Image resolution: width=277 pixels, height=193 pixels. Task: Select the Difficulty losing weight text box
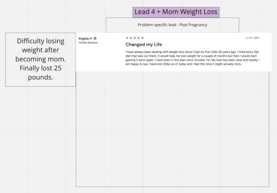pyautogui.click(x=41, y=60)
